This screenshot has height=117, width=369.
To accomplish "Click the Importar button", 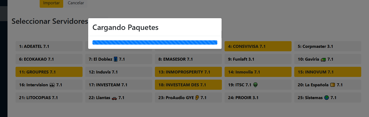I will point(51,3).
